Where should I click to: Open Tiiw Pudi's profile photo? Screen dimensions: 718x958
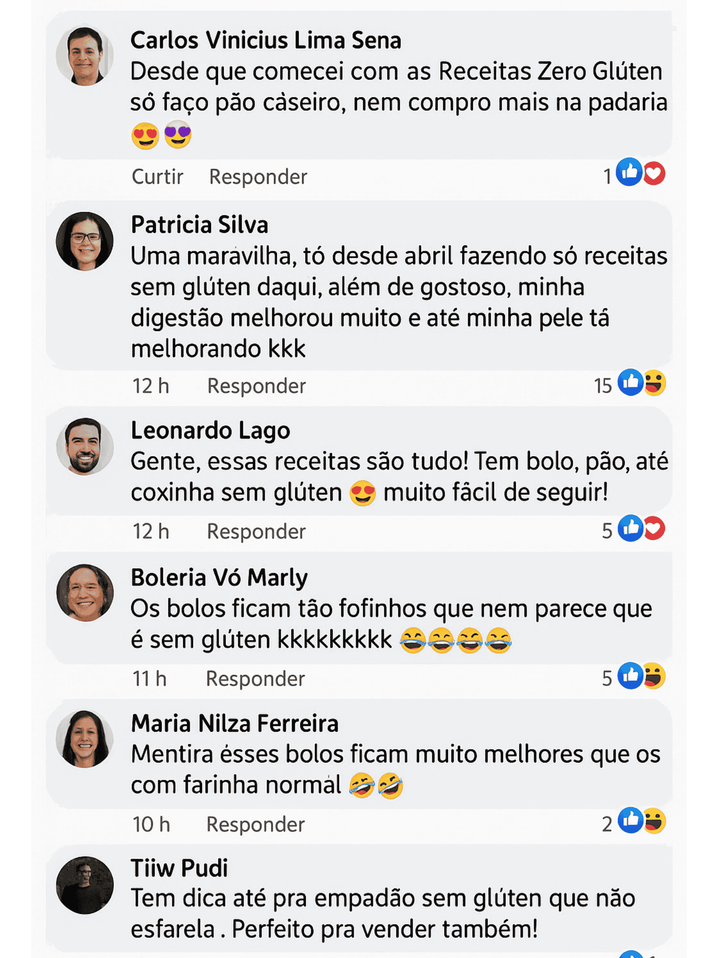tap(85, 885)
